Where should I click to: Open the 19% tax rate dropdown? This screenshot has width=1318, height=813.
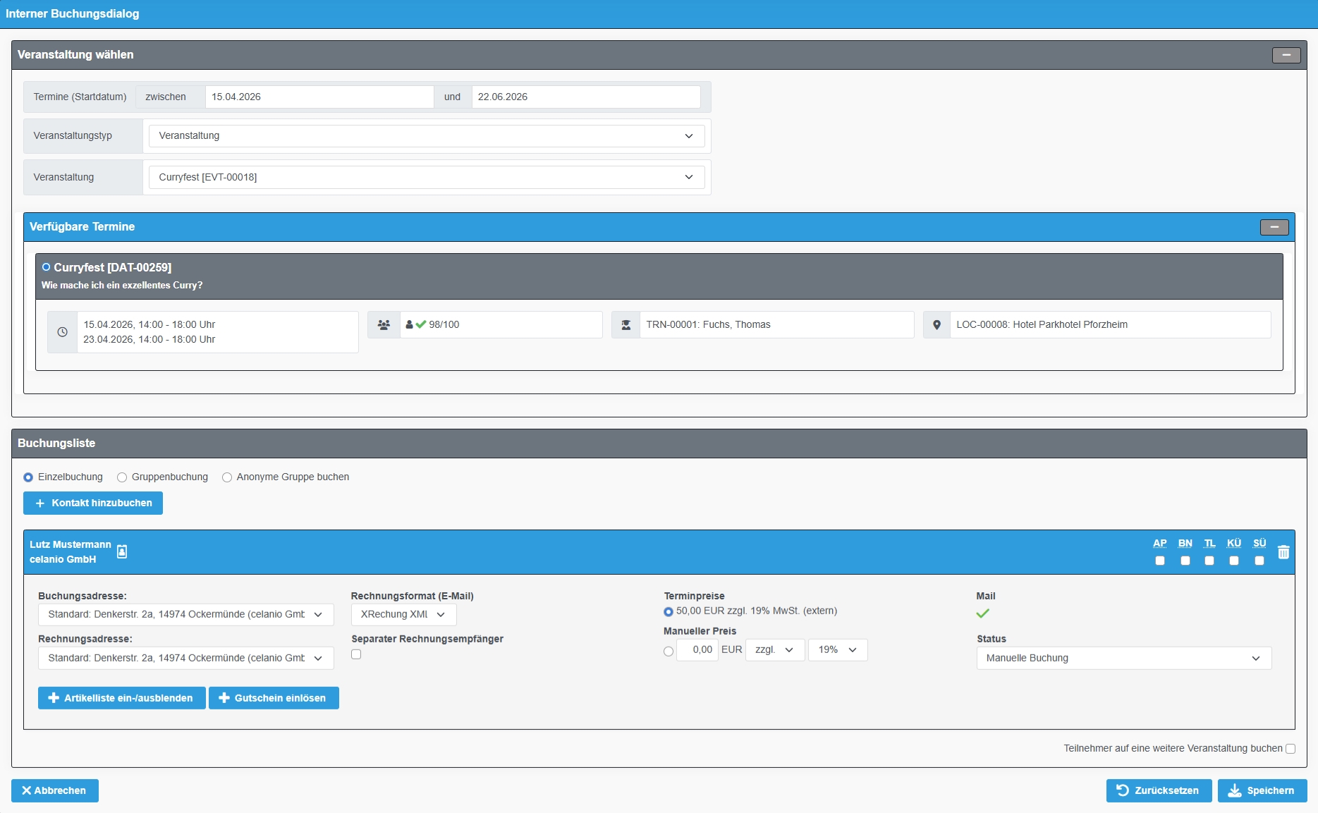click(x=838, y=649)
